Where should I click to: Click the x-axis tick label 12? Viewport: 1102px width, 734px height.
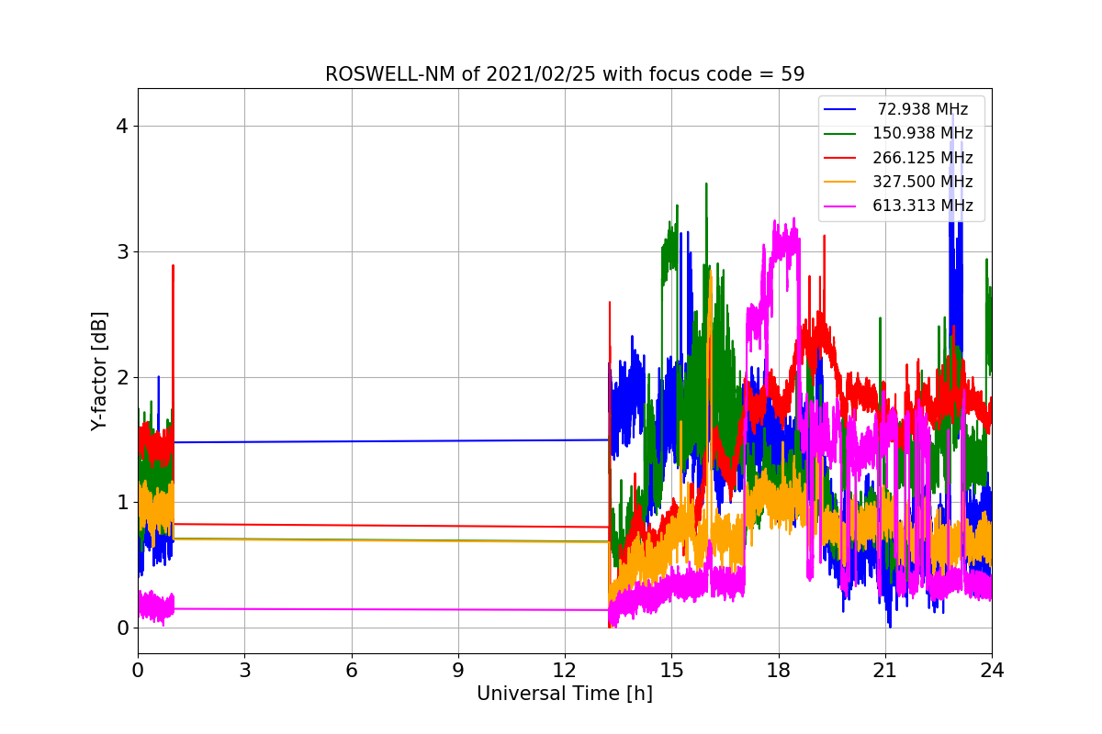pos(565,671)
